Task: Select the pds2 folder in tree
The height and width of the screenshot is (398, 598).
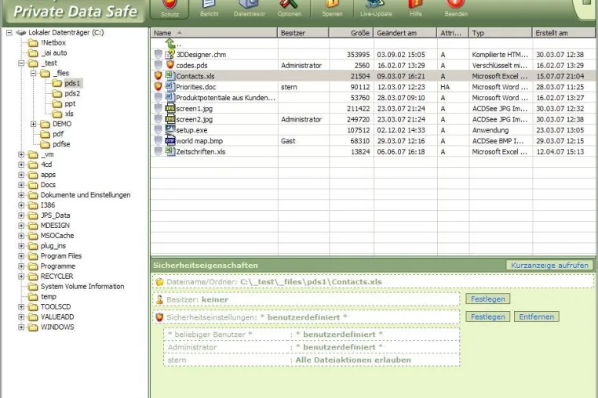Action: 72,93
